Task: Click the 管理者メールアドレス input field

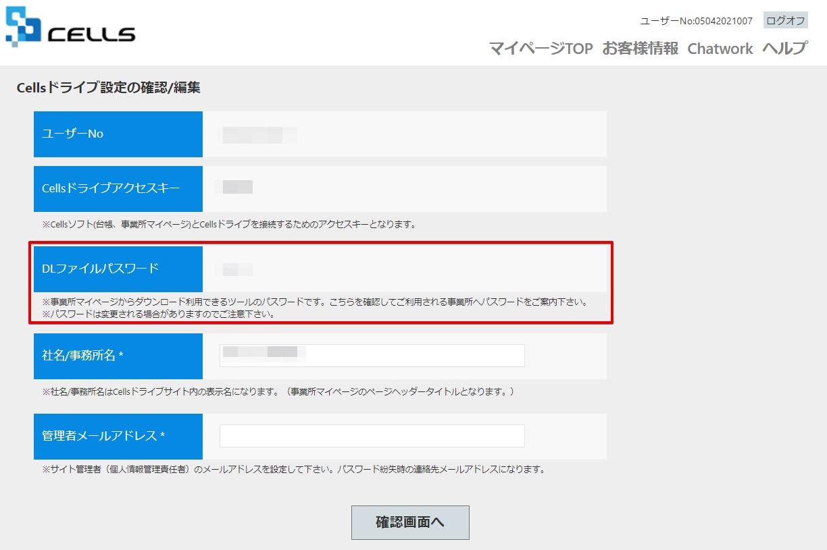Action: click(x=372, y=436)
